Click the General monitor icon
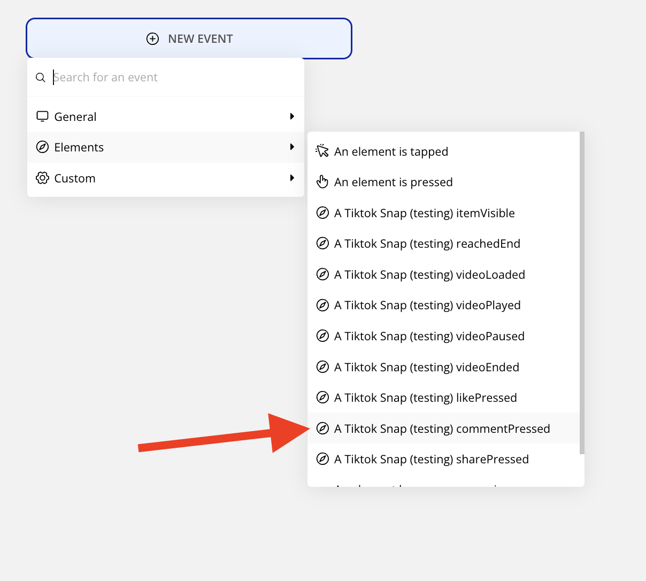Image resolution: width=646 pixels, height=581 pixels. tap(42, 117)
